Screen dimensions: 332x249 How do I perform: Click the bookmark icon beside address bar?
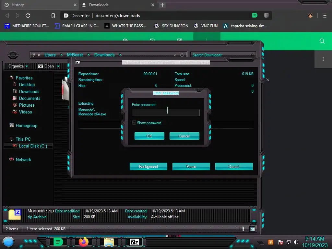53,16
